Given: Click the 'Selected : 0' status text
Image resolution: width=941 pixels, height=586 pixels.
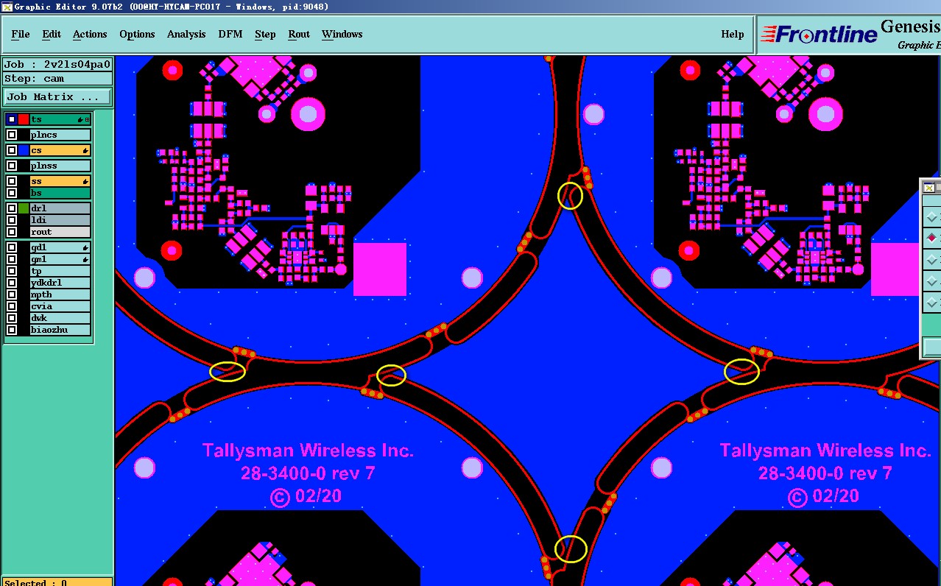Looking at the screenshot, I should point(35,582).
